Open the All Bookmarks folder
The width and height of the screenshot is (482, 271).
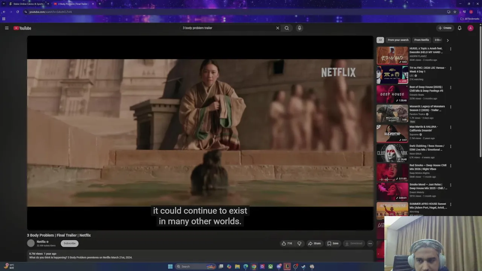(x=470, y=19)
